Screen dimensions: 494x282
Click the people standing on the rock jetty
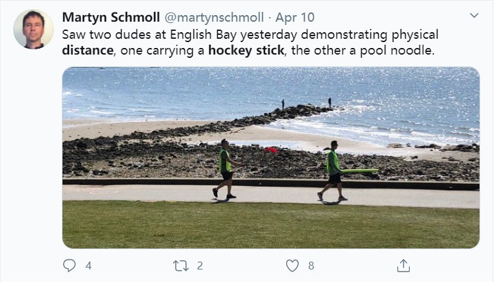pyautogui.click(x=307, y=103)
